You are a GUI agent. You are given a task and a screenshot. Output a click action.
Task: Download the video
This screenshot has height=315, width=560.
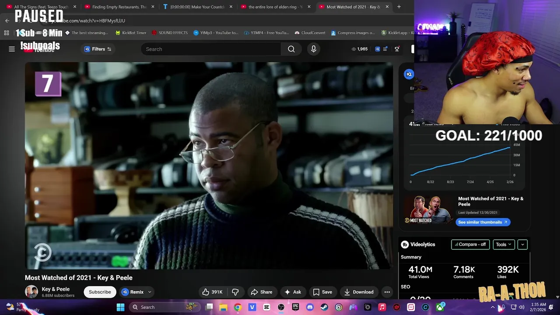[359, 292]
